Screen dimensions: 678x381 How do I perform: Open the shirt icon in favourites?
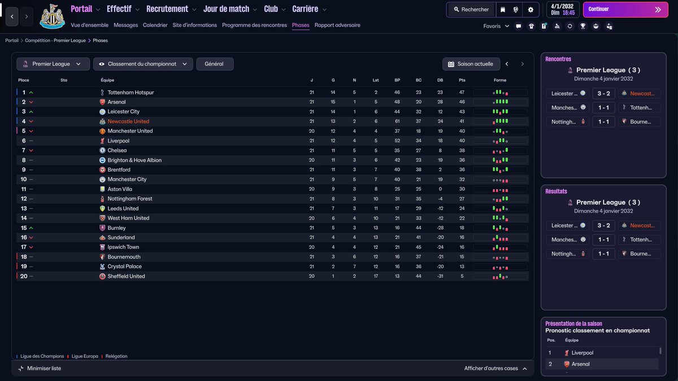click(x=531, y=26)
